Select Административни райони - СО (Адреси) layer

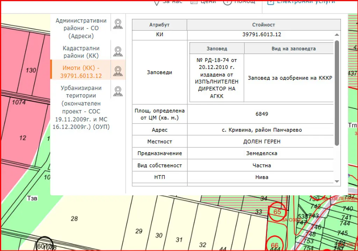click(81, 28)
